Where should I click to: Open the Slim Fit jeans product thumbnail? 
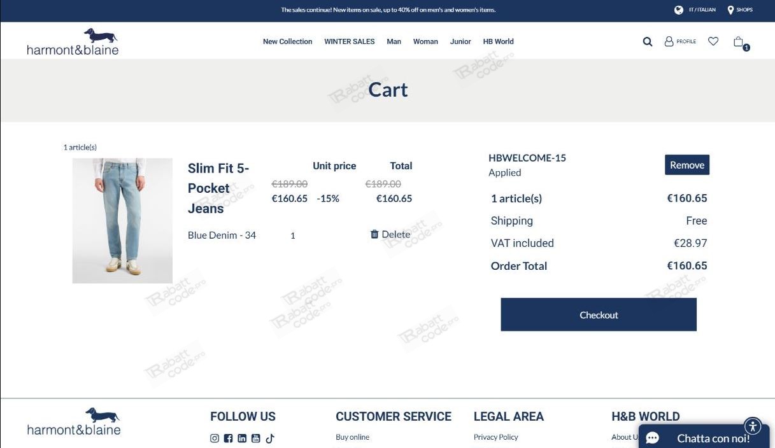coord(122,221)
